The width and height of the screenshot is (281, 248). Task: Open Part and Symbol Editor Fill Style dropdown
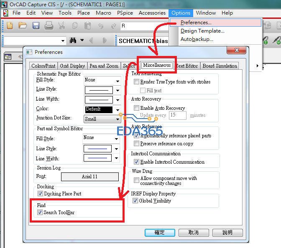pyautogui.click(x=116, y=139)
